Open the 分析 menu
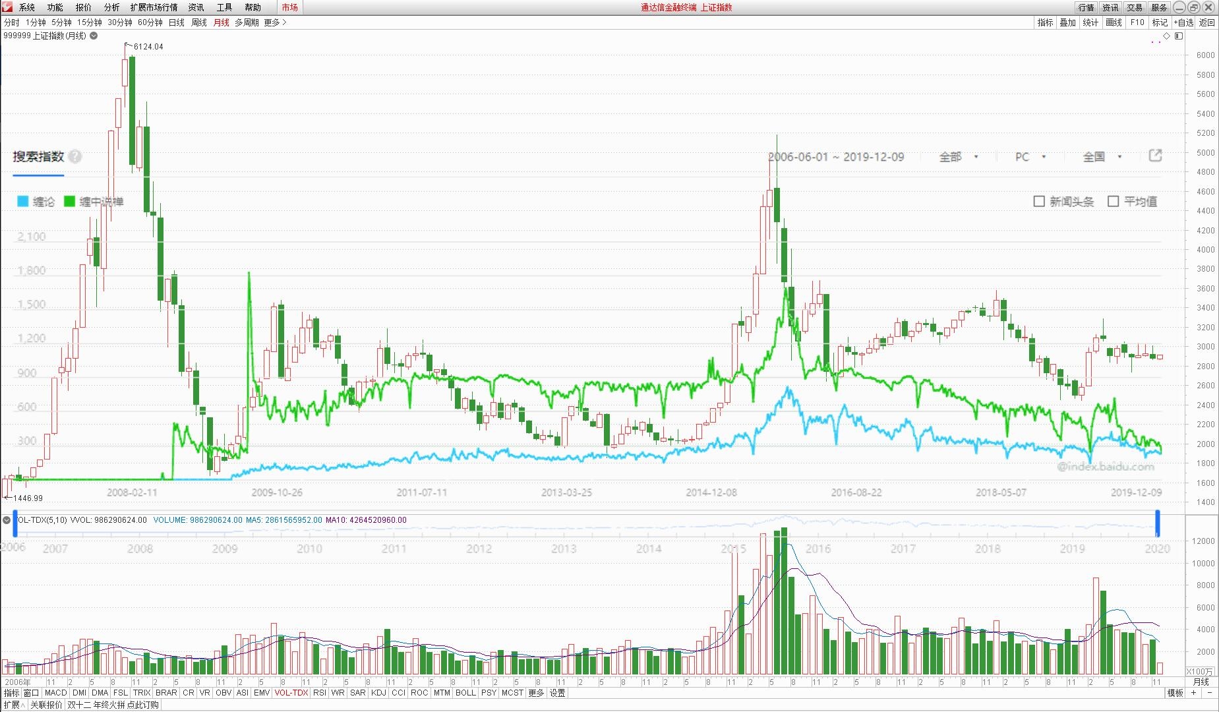This screenshot has height=712, width=1219. tap(111, 7)
